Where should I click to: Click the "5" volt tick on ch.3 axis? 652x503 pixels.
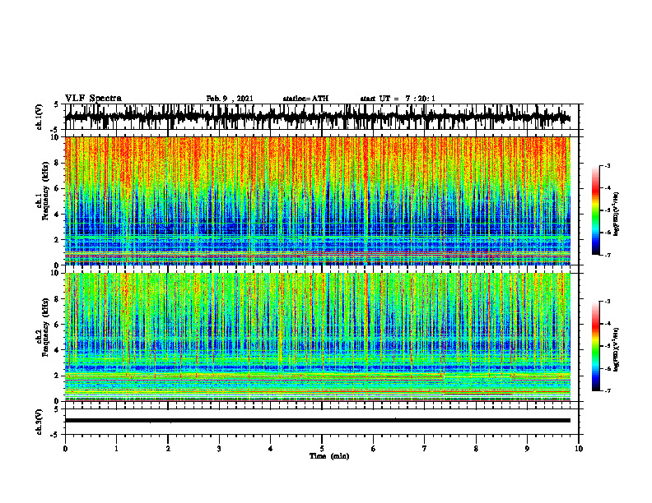[x=57, y=409]
